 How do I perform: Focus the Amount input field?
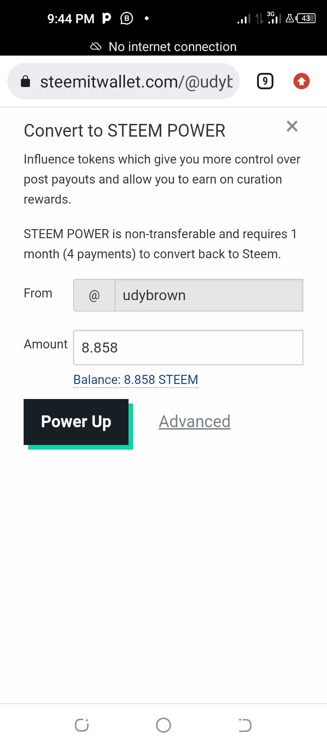(188, 348)
